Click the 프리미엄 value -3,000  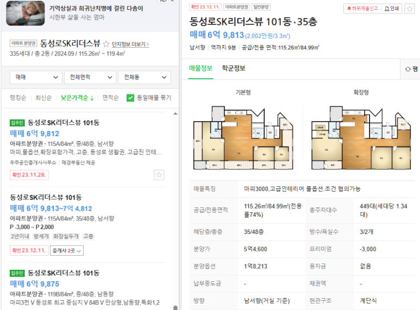[x=368, y=249]
